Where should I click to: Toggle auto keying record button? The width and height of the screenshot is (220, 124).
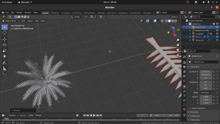77,115
